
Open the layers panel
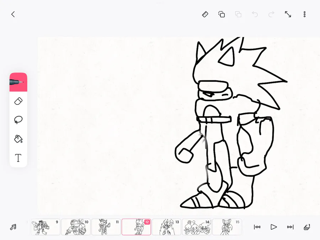pyautogui.click(x=307, y=227)
